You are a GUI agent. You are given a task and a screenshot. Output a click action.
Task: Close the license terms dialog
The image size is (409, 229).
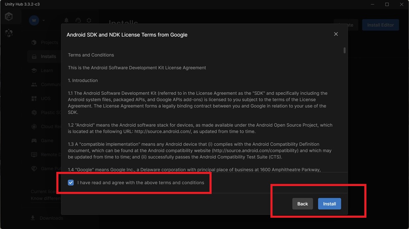[336, 34]
